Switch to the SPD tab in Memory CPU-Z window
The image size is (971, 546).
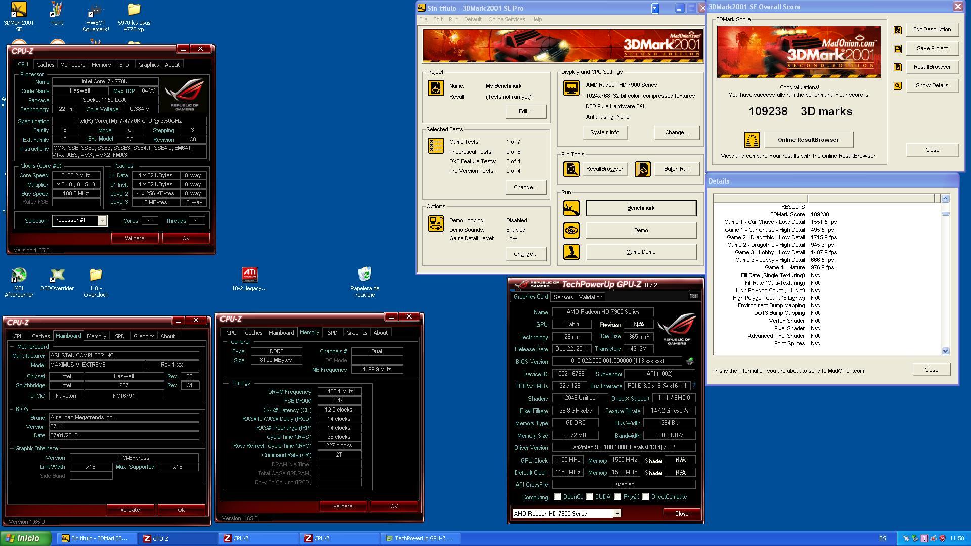tap(332, 333)
